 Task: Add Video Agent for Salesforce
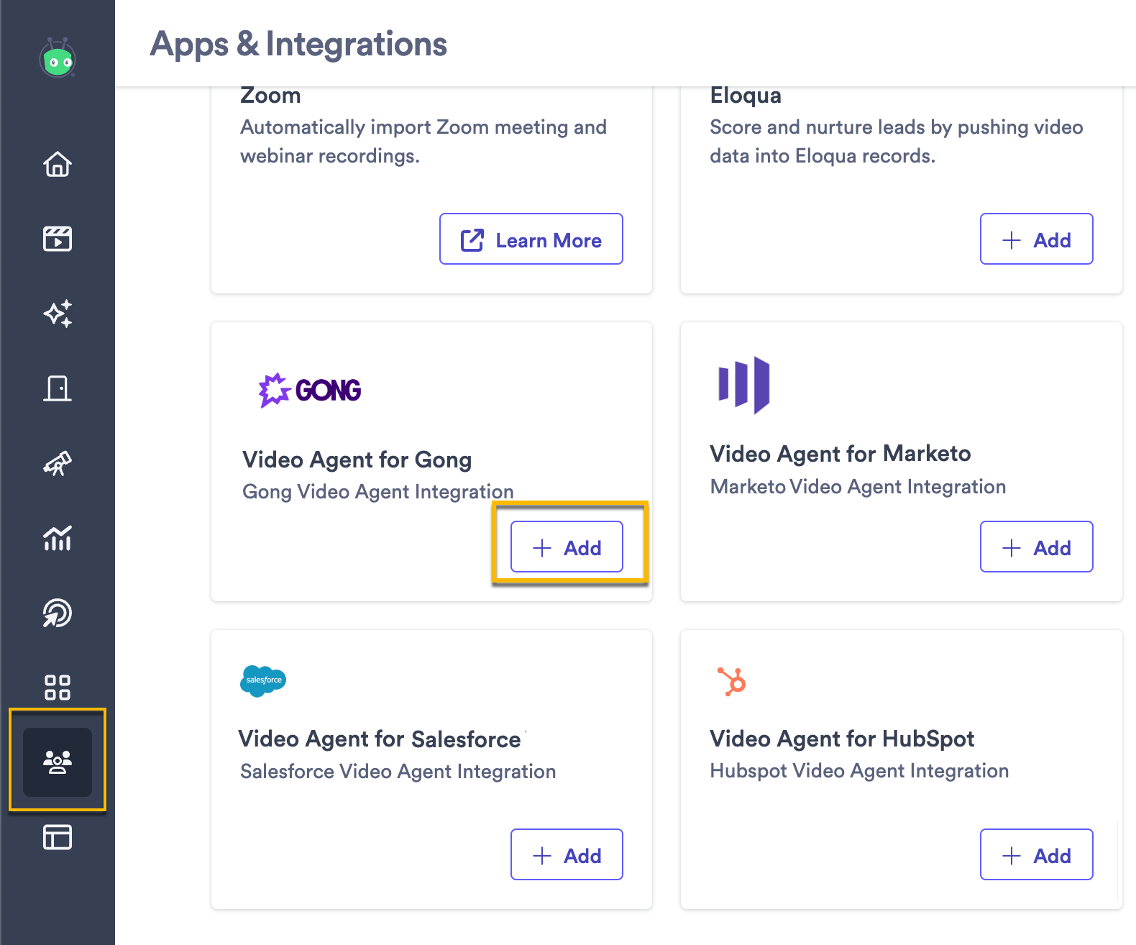click(567, 854)
